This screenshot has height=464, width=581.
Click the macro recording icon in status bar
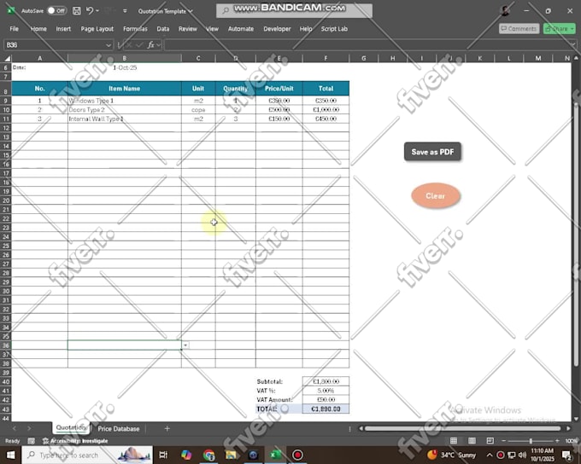[32, 441]
